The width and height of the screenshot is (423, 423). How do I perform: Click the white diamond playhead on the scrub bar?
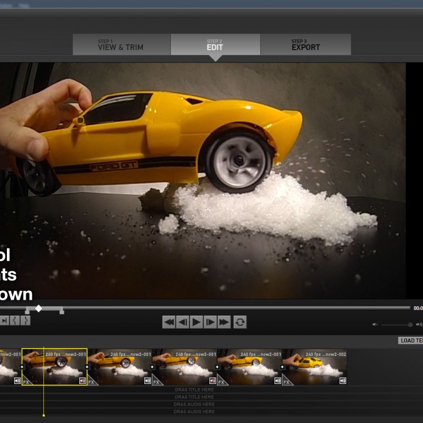39,308
